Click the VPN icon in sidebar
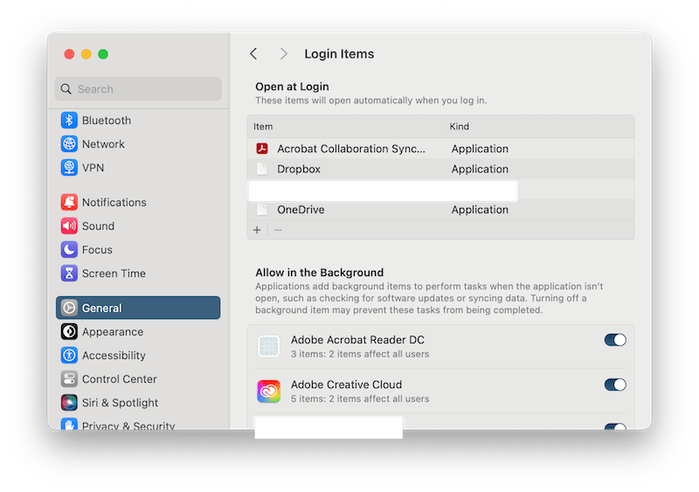699x492 pixels. point(69,168)
